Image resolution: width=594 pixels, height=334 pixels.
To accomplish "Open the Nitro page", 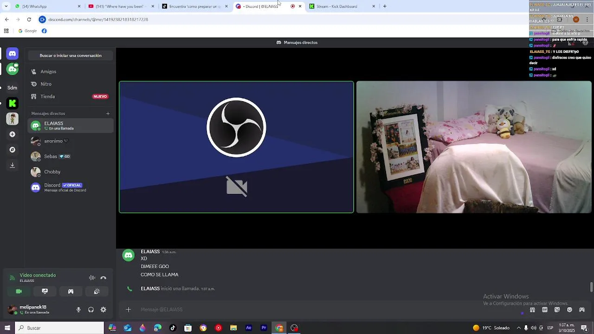I will [x=70, y=84].
